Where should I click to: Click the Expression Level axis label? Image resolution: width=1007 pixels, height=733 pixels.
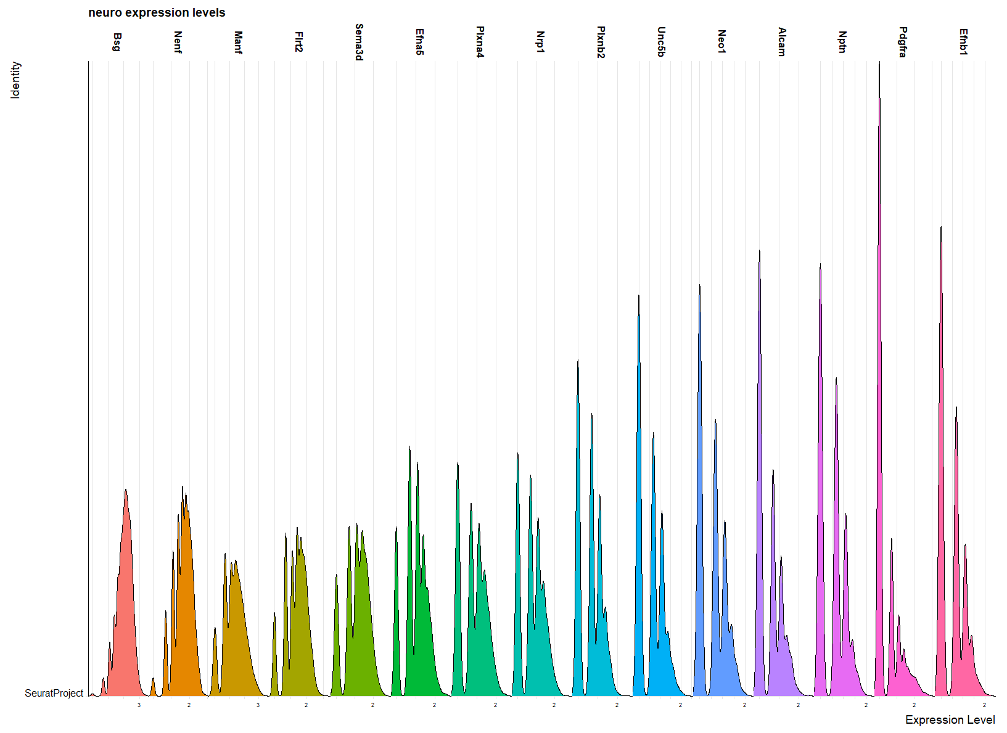[950, 719]
